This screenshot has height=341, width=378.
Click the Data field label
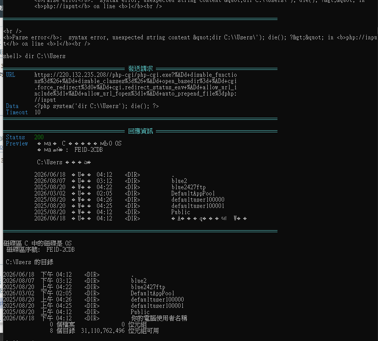[12, 106]
